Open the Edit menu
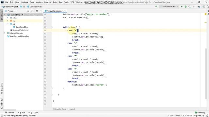209x117 pixels. (12, 2)
